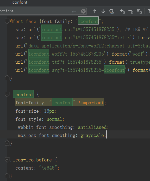The width and height of the screenshot is (150, 181).
Task: Click the !important keyword in font-family line
Action: click(x=91, y=103)
